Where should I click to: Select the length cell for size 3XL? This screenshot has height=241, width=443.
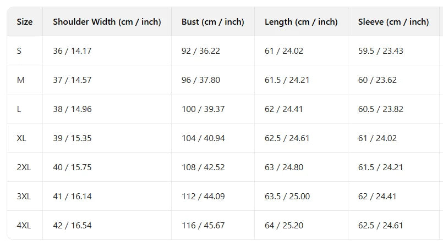(287, 197)
